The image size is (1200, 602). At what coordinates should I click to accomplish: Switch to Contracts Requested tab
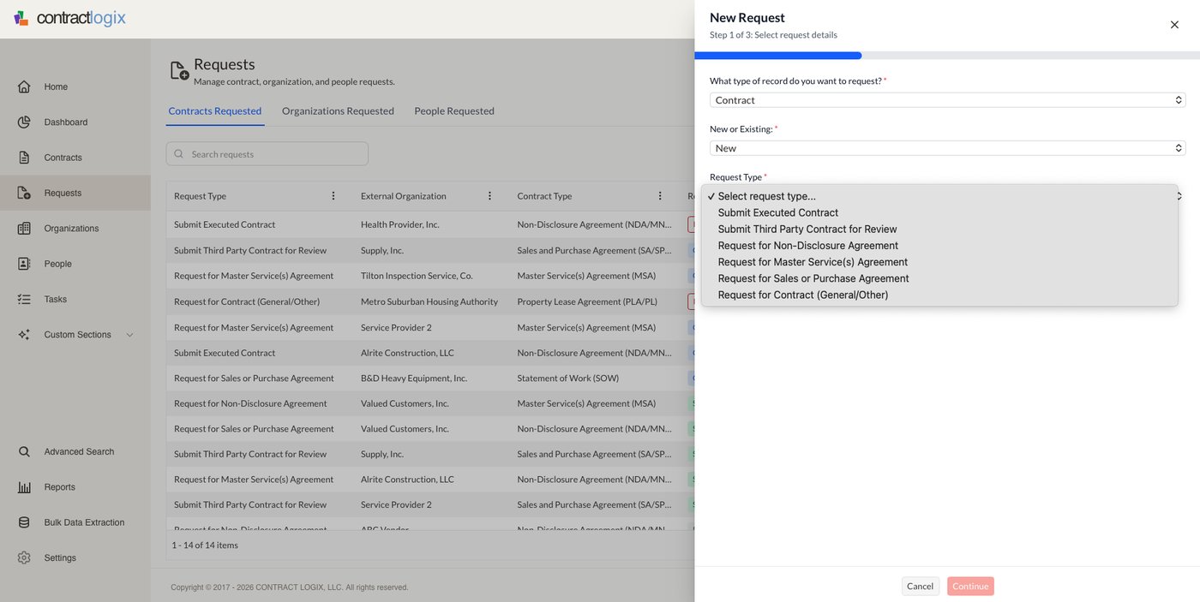215,111
